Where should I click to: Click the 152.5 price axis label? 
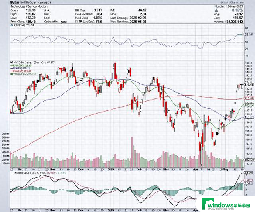(249, 63)
